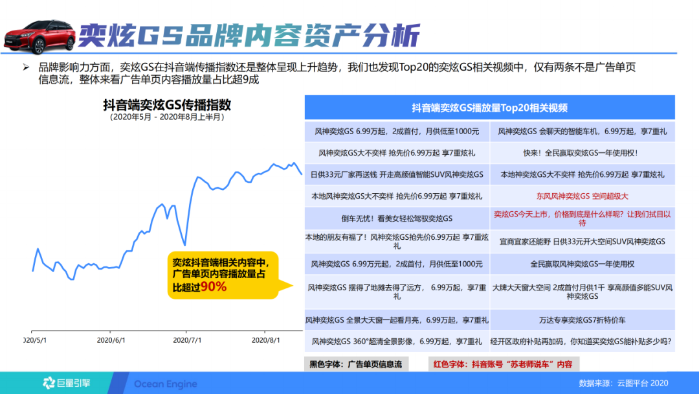The width and height of the screenshot is (699, 394).
Task: Click the red 90% figure in callout
Action: coord(214,286)
